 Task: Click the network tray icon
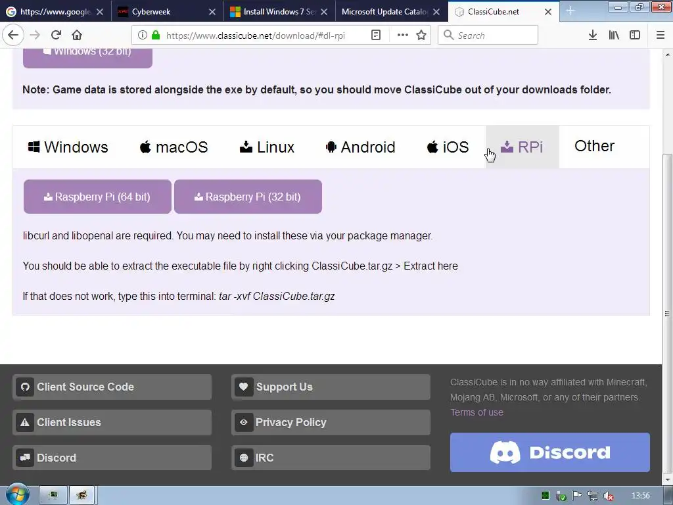pyautogui.click(x=593, y=496)
